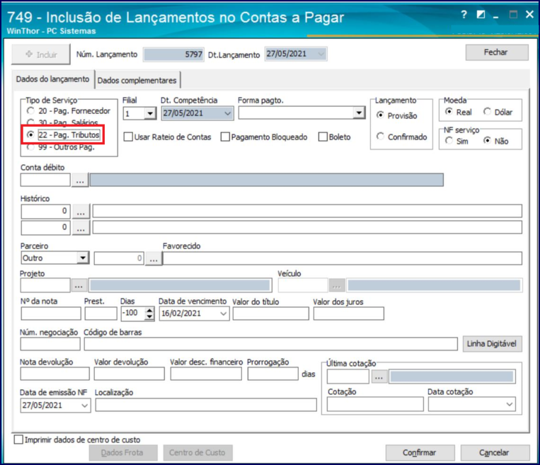The width and height of the screenshot is (540, 465).
Task: Open second Histórico lookup ellipsis button
Action: pyautogui.click(x=81, y=228)
